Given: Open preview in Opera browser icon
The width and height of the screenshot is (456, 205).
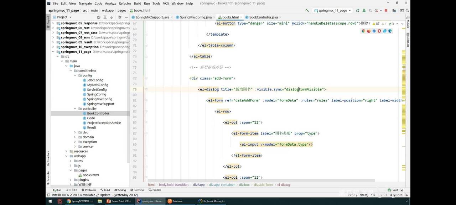Looking at the screenshot, I should [379, 31].
